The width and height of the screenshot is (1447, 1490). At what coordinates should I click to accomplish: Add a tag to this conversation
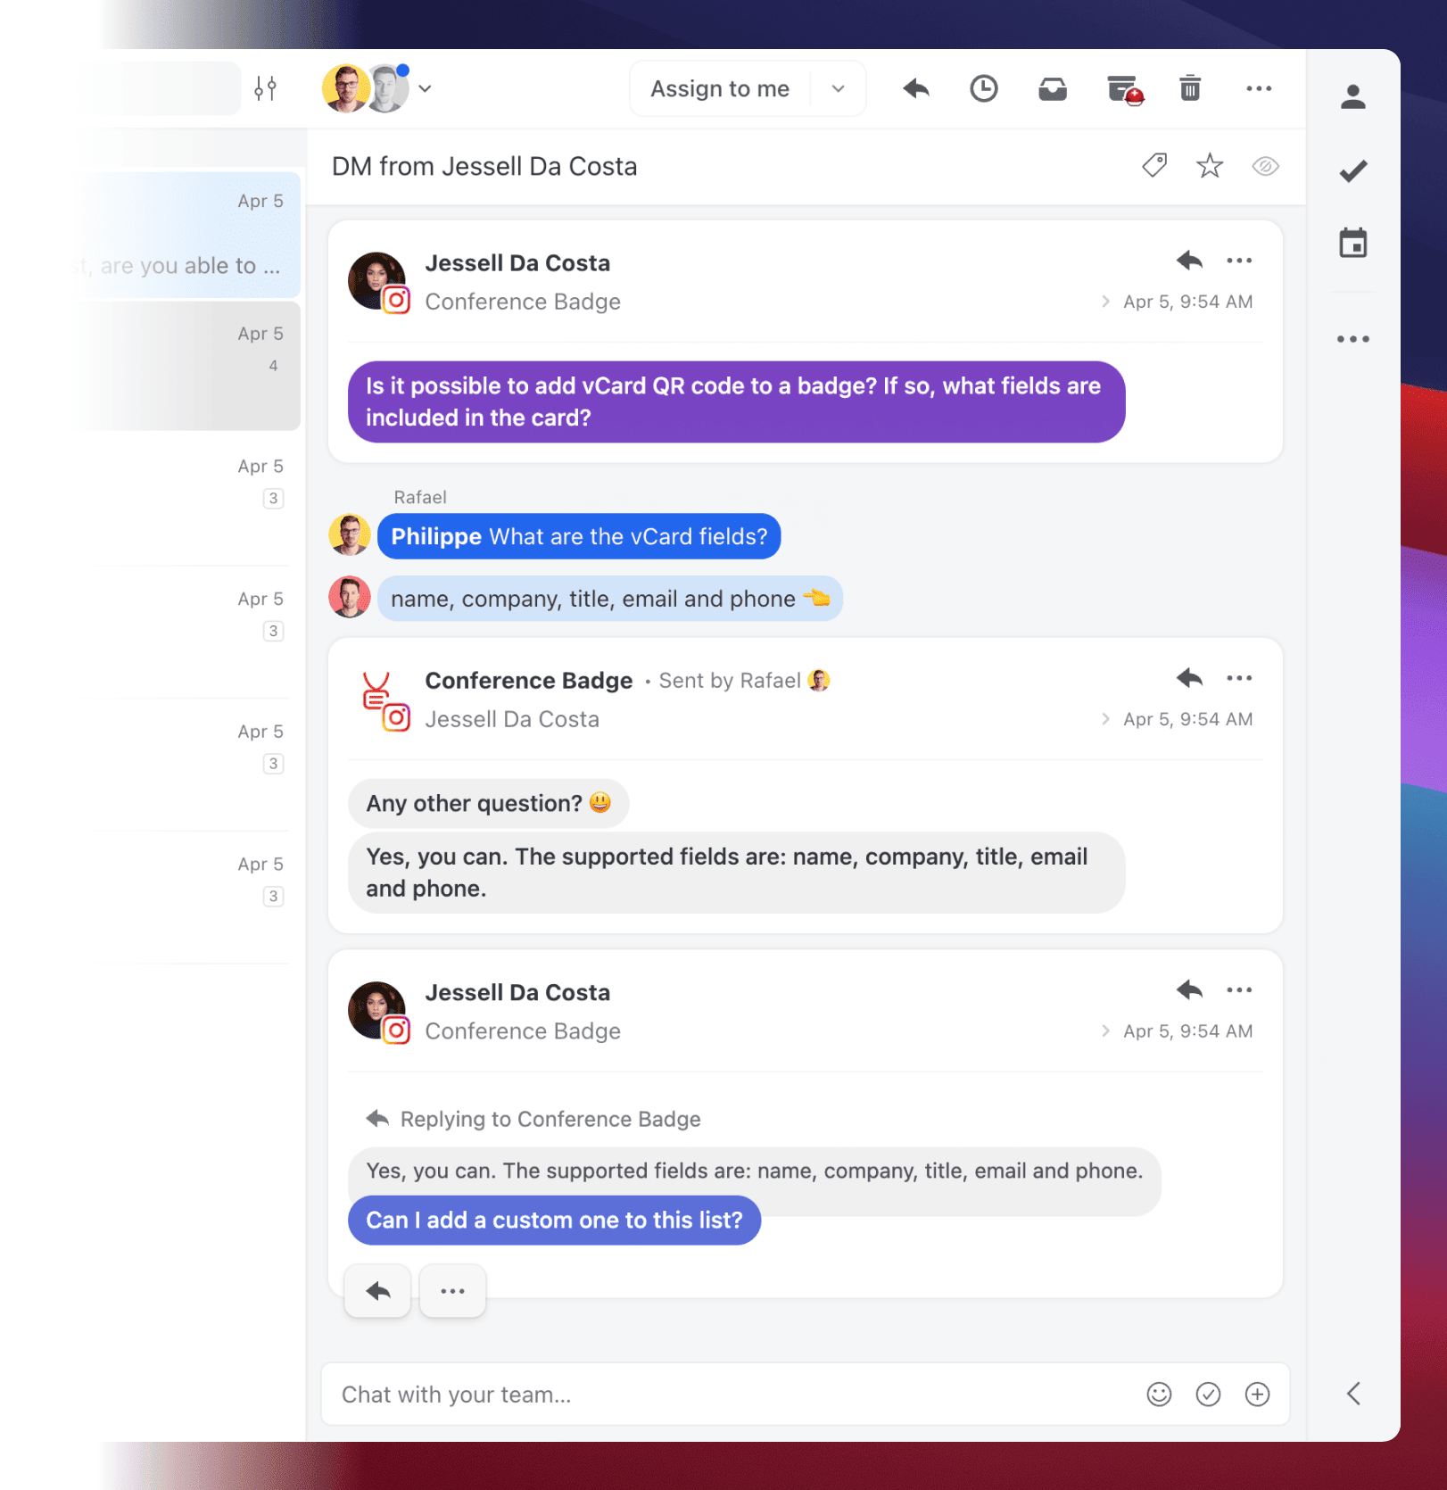[x=1154, y=165]
